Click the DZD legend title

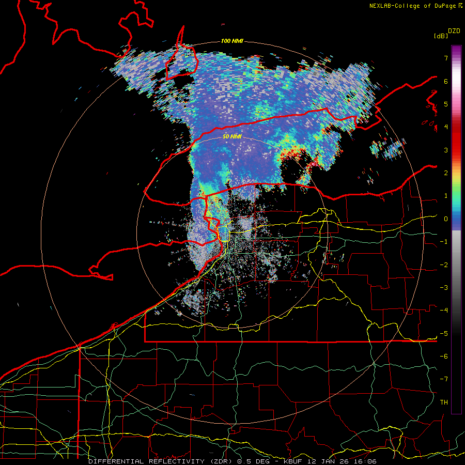454,31
